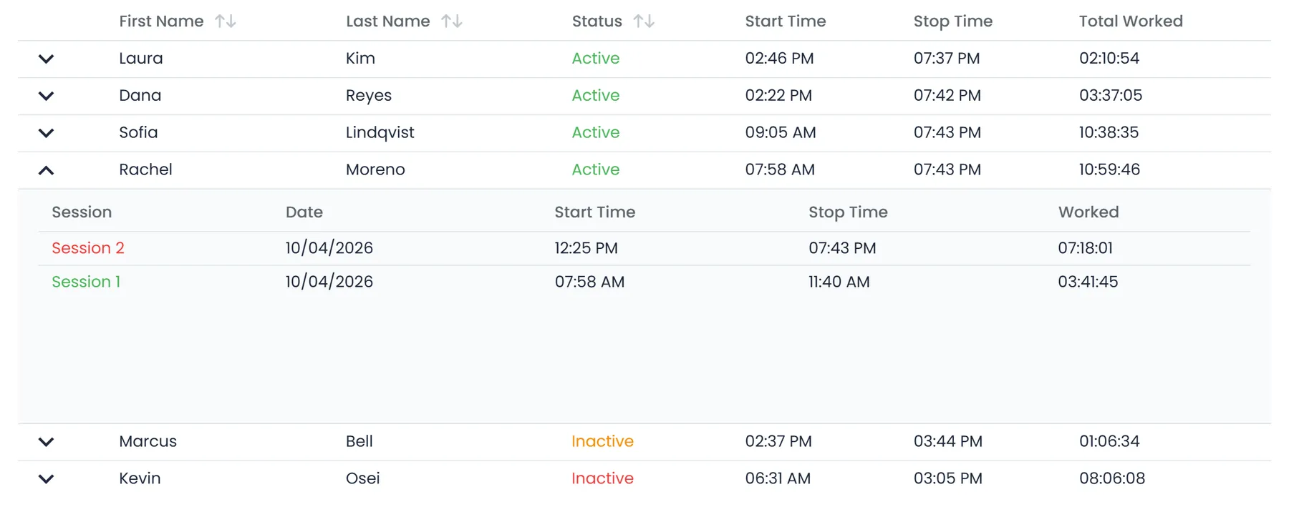Open the red Session 2 link
This screenshot has height=517, width=1289.
coord(88,248)
